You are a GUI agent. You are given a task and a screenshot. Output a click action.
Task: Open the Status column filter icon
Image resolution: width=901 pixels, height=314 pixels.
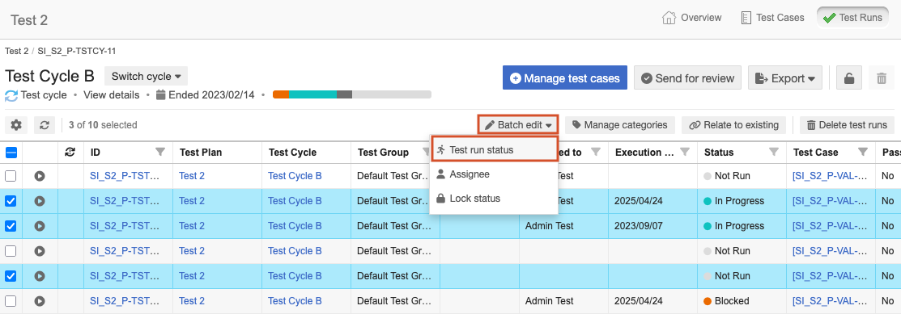point(774,152)
